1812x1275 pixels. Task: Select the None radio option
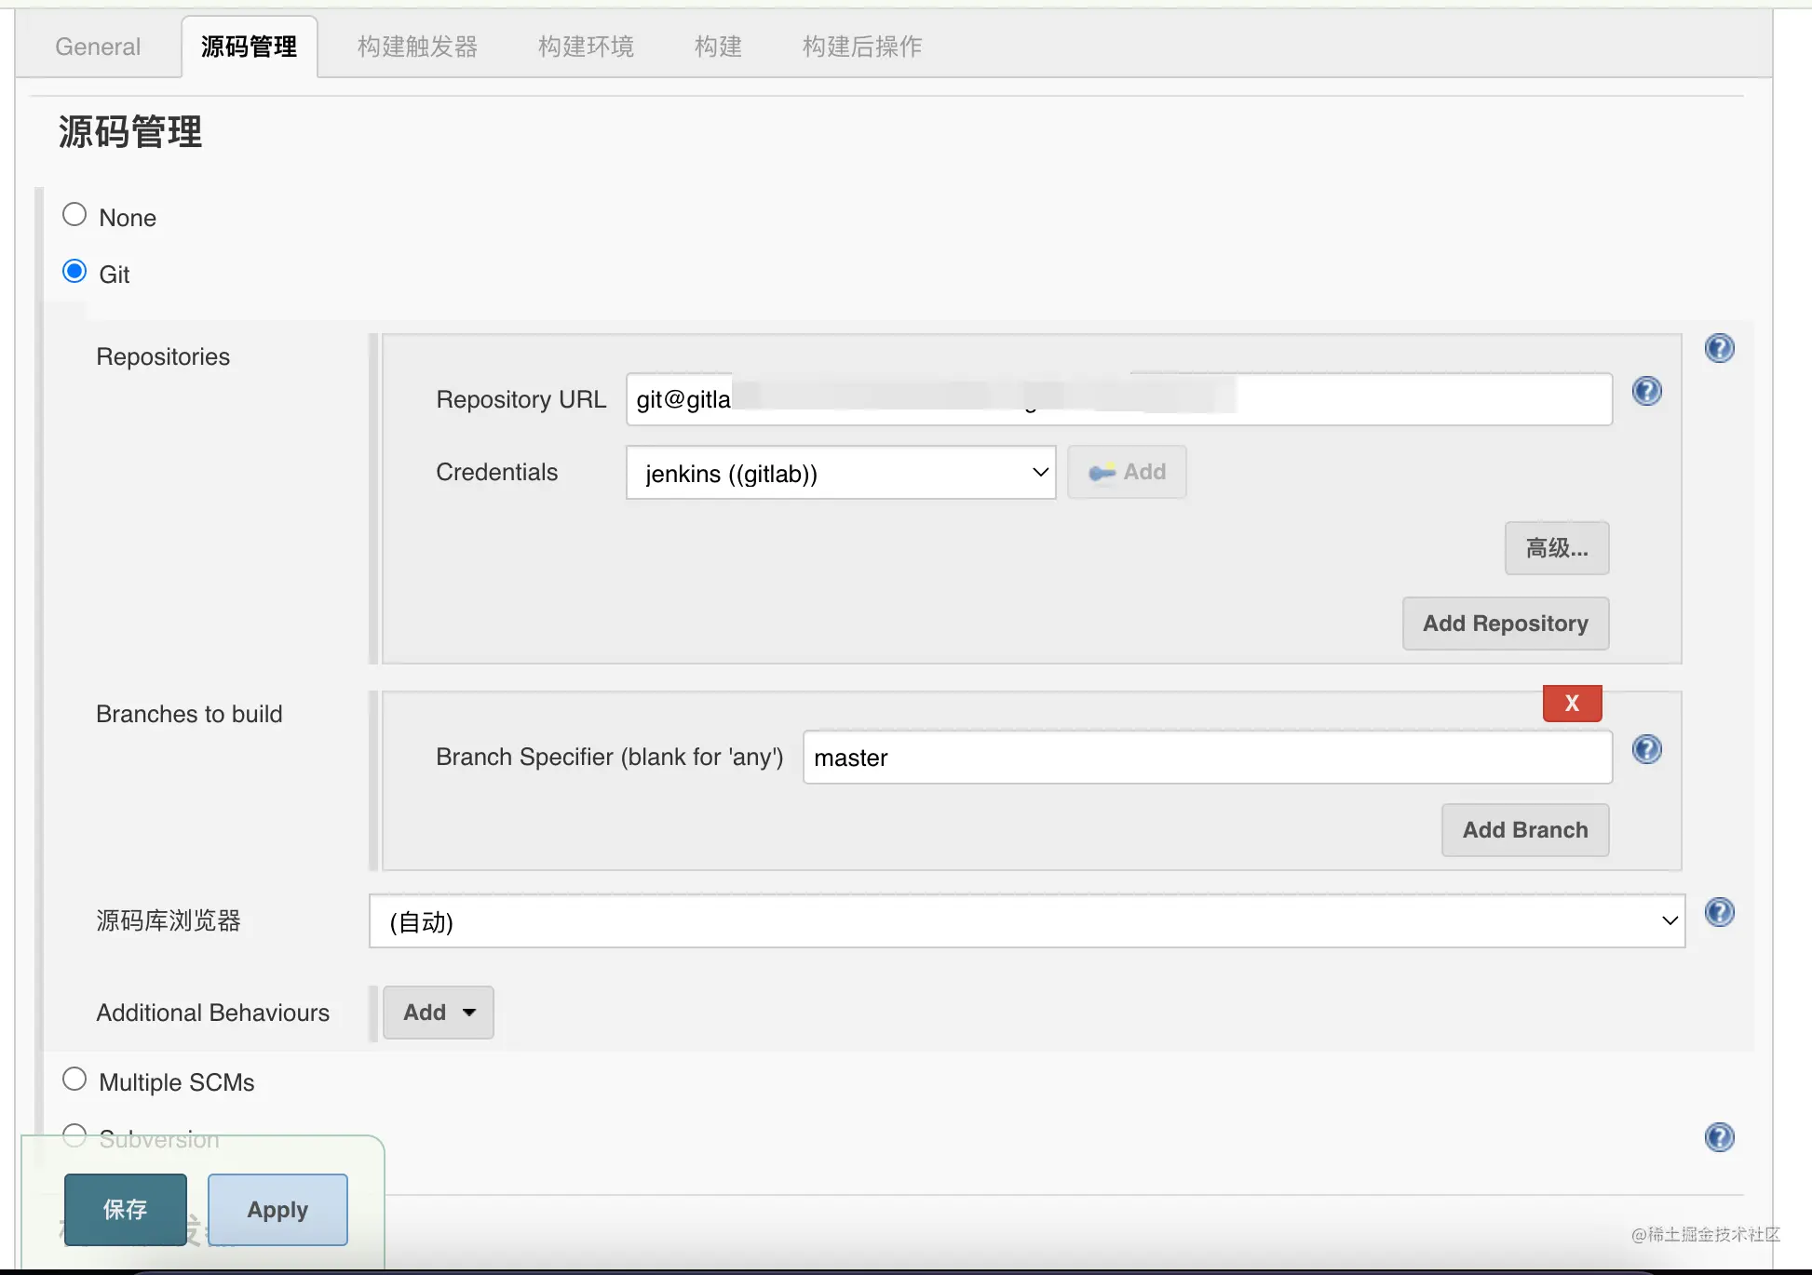click(x=74, y=215)
